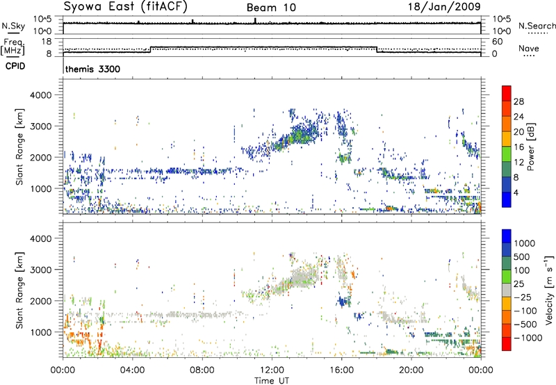The width and height of the screenshot is (556, 385).
Task: Click the '12:00' time axis tick
Action: click(x=272, y=370)
